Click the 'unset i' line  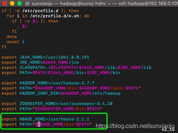click(x=16, y=42)
